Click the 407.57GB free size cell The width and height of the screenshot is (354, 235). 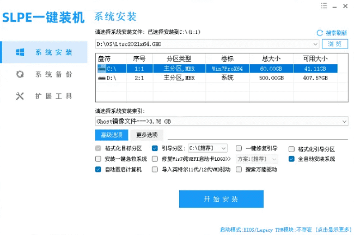[x=315, y=78]
